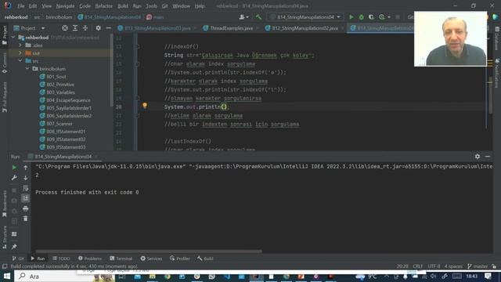501x282 pixels.
Task: Open account user icon in toolbar
Action: tap(243, 17)
